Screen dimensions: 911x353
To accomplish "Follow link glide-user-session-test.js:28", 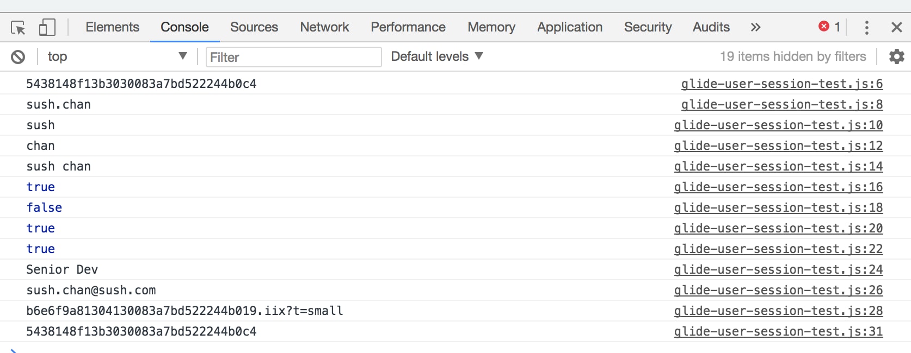I will [x=778, y=311].
